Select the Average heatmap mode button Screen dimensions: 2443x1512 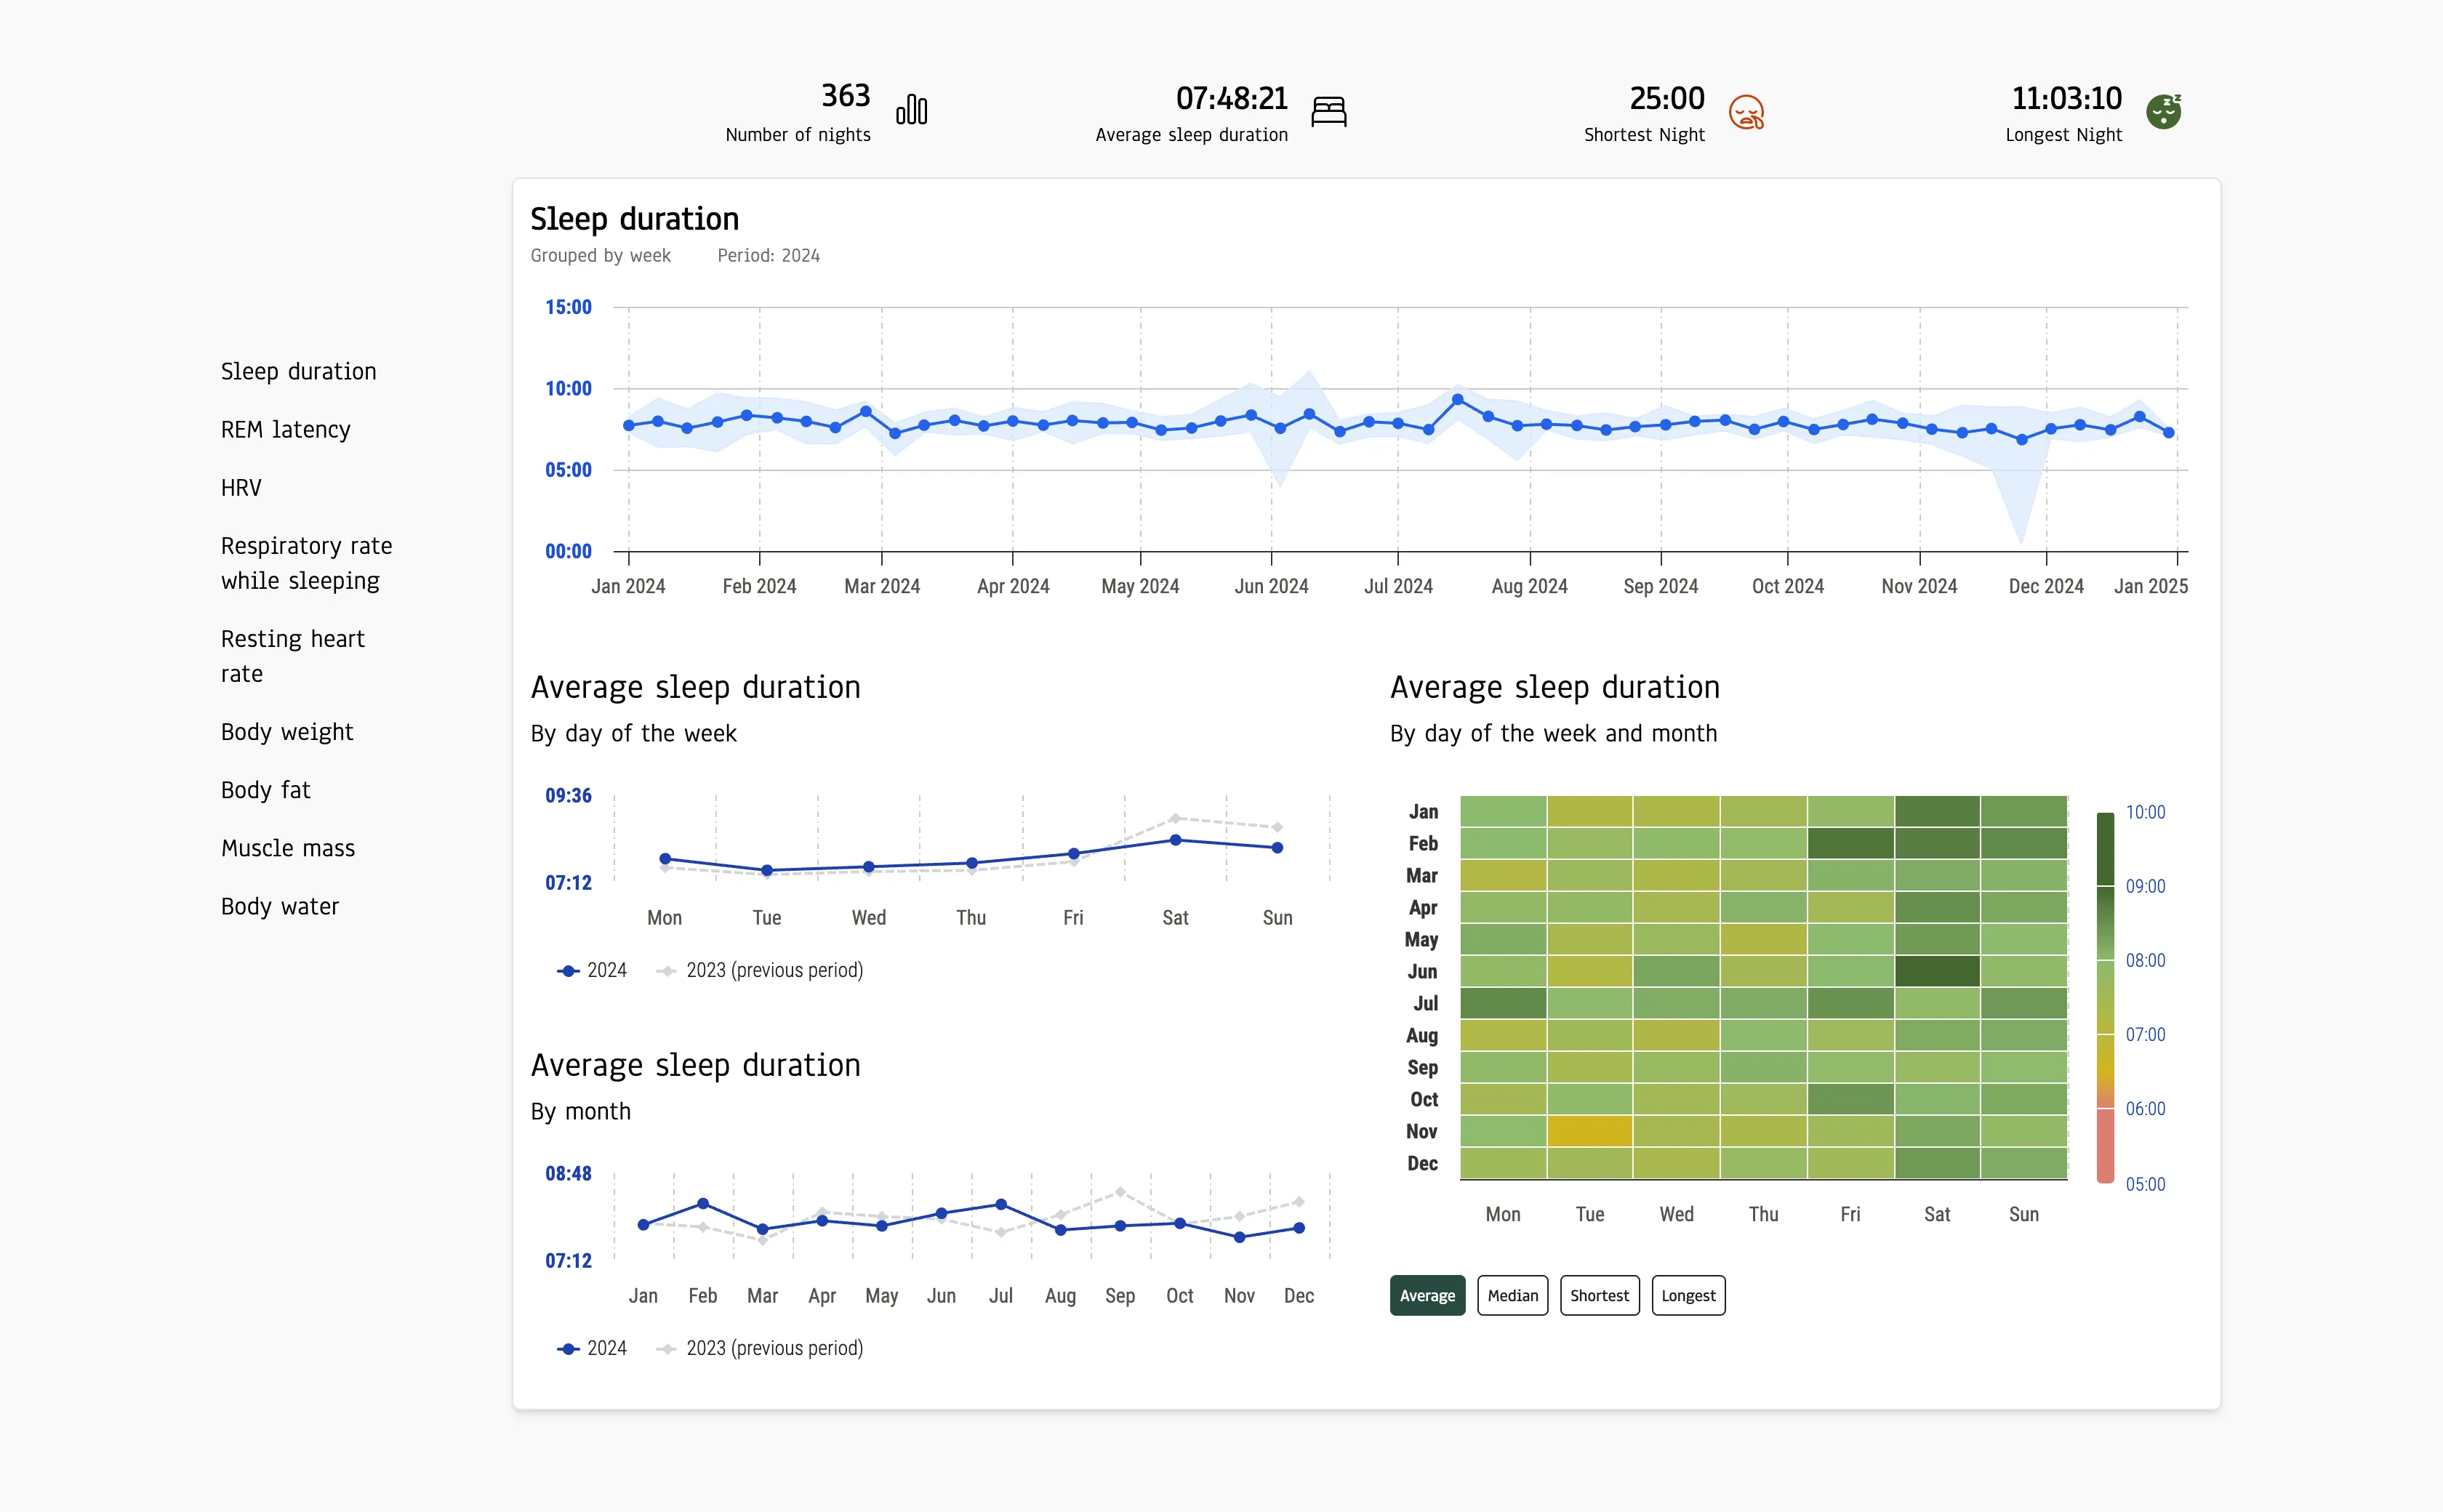pos(1427,1296)
